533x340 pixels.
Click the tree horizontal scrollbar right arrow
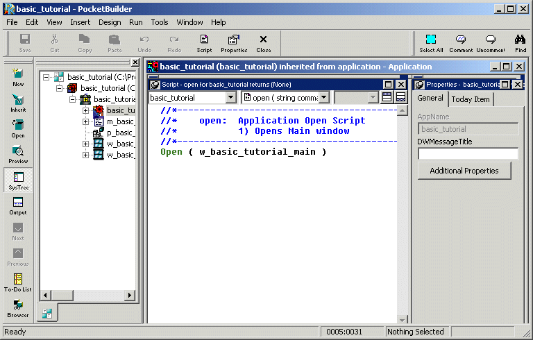(129, 296)
